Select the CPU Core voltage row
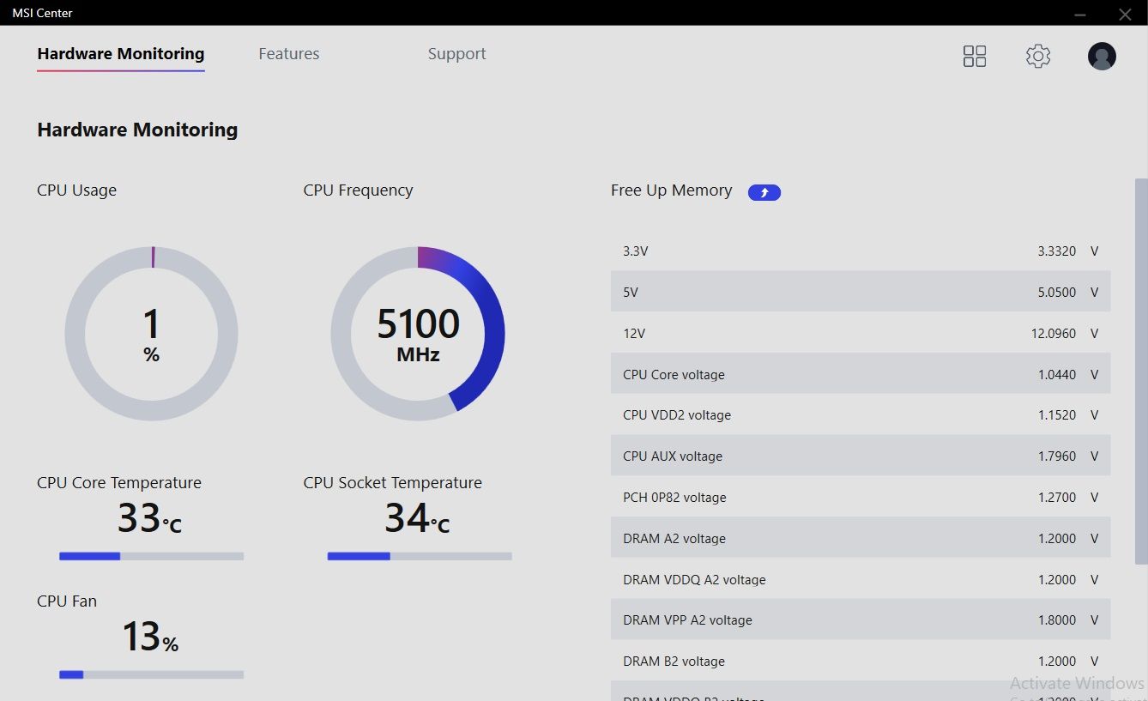The height and width of the screenshot is (701, 1148). coord(860,374)
